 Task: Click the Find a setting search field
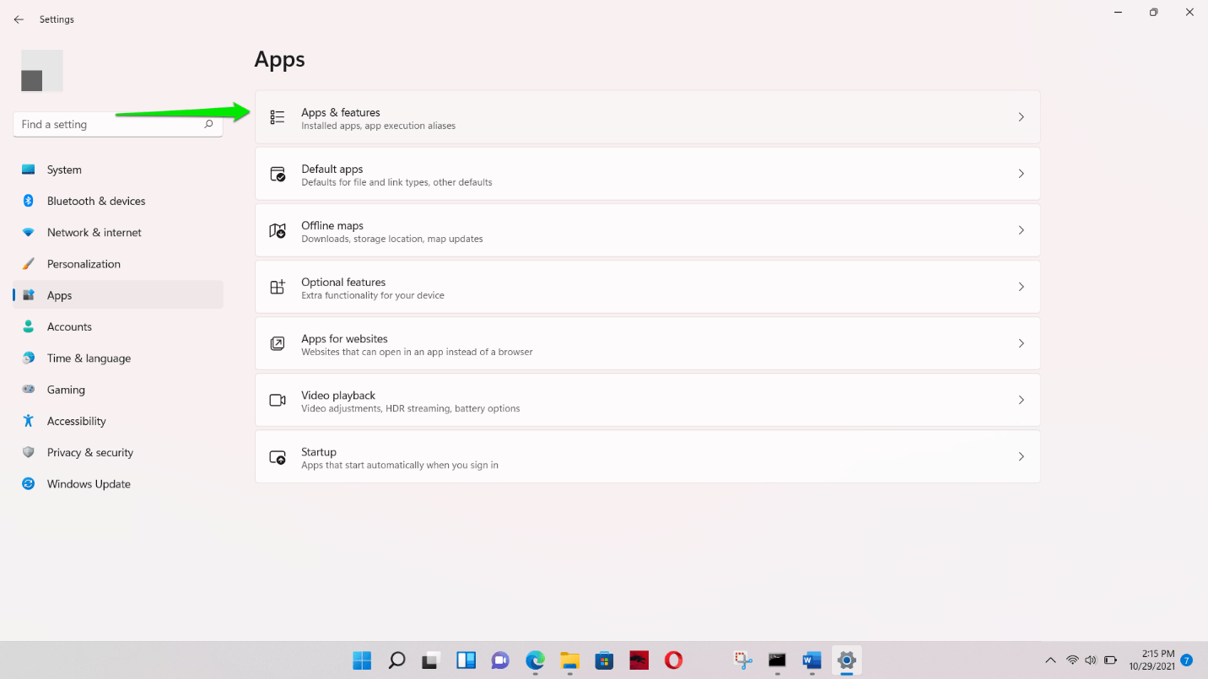click(x=110, y=124)
